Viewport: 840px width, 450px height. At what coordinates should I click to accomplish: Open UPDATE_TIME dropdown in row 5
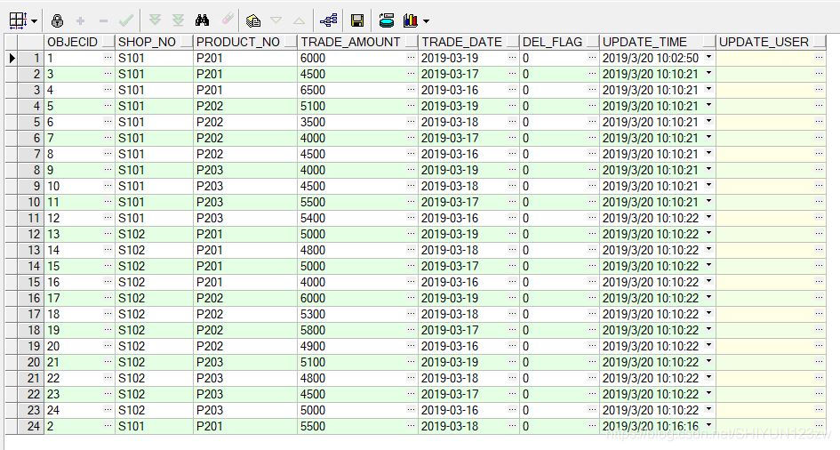pyautogui.click(x=708, y=122)
